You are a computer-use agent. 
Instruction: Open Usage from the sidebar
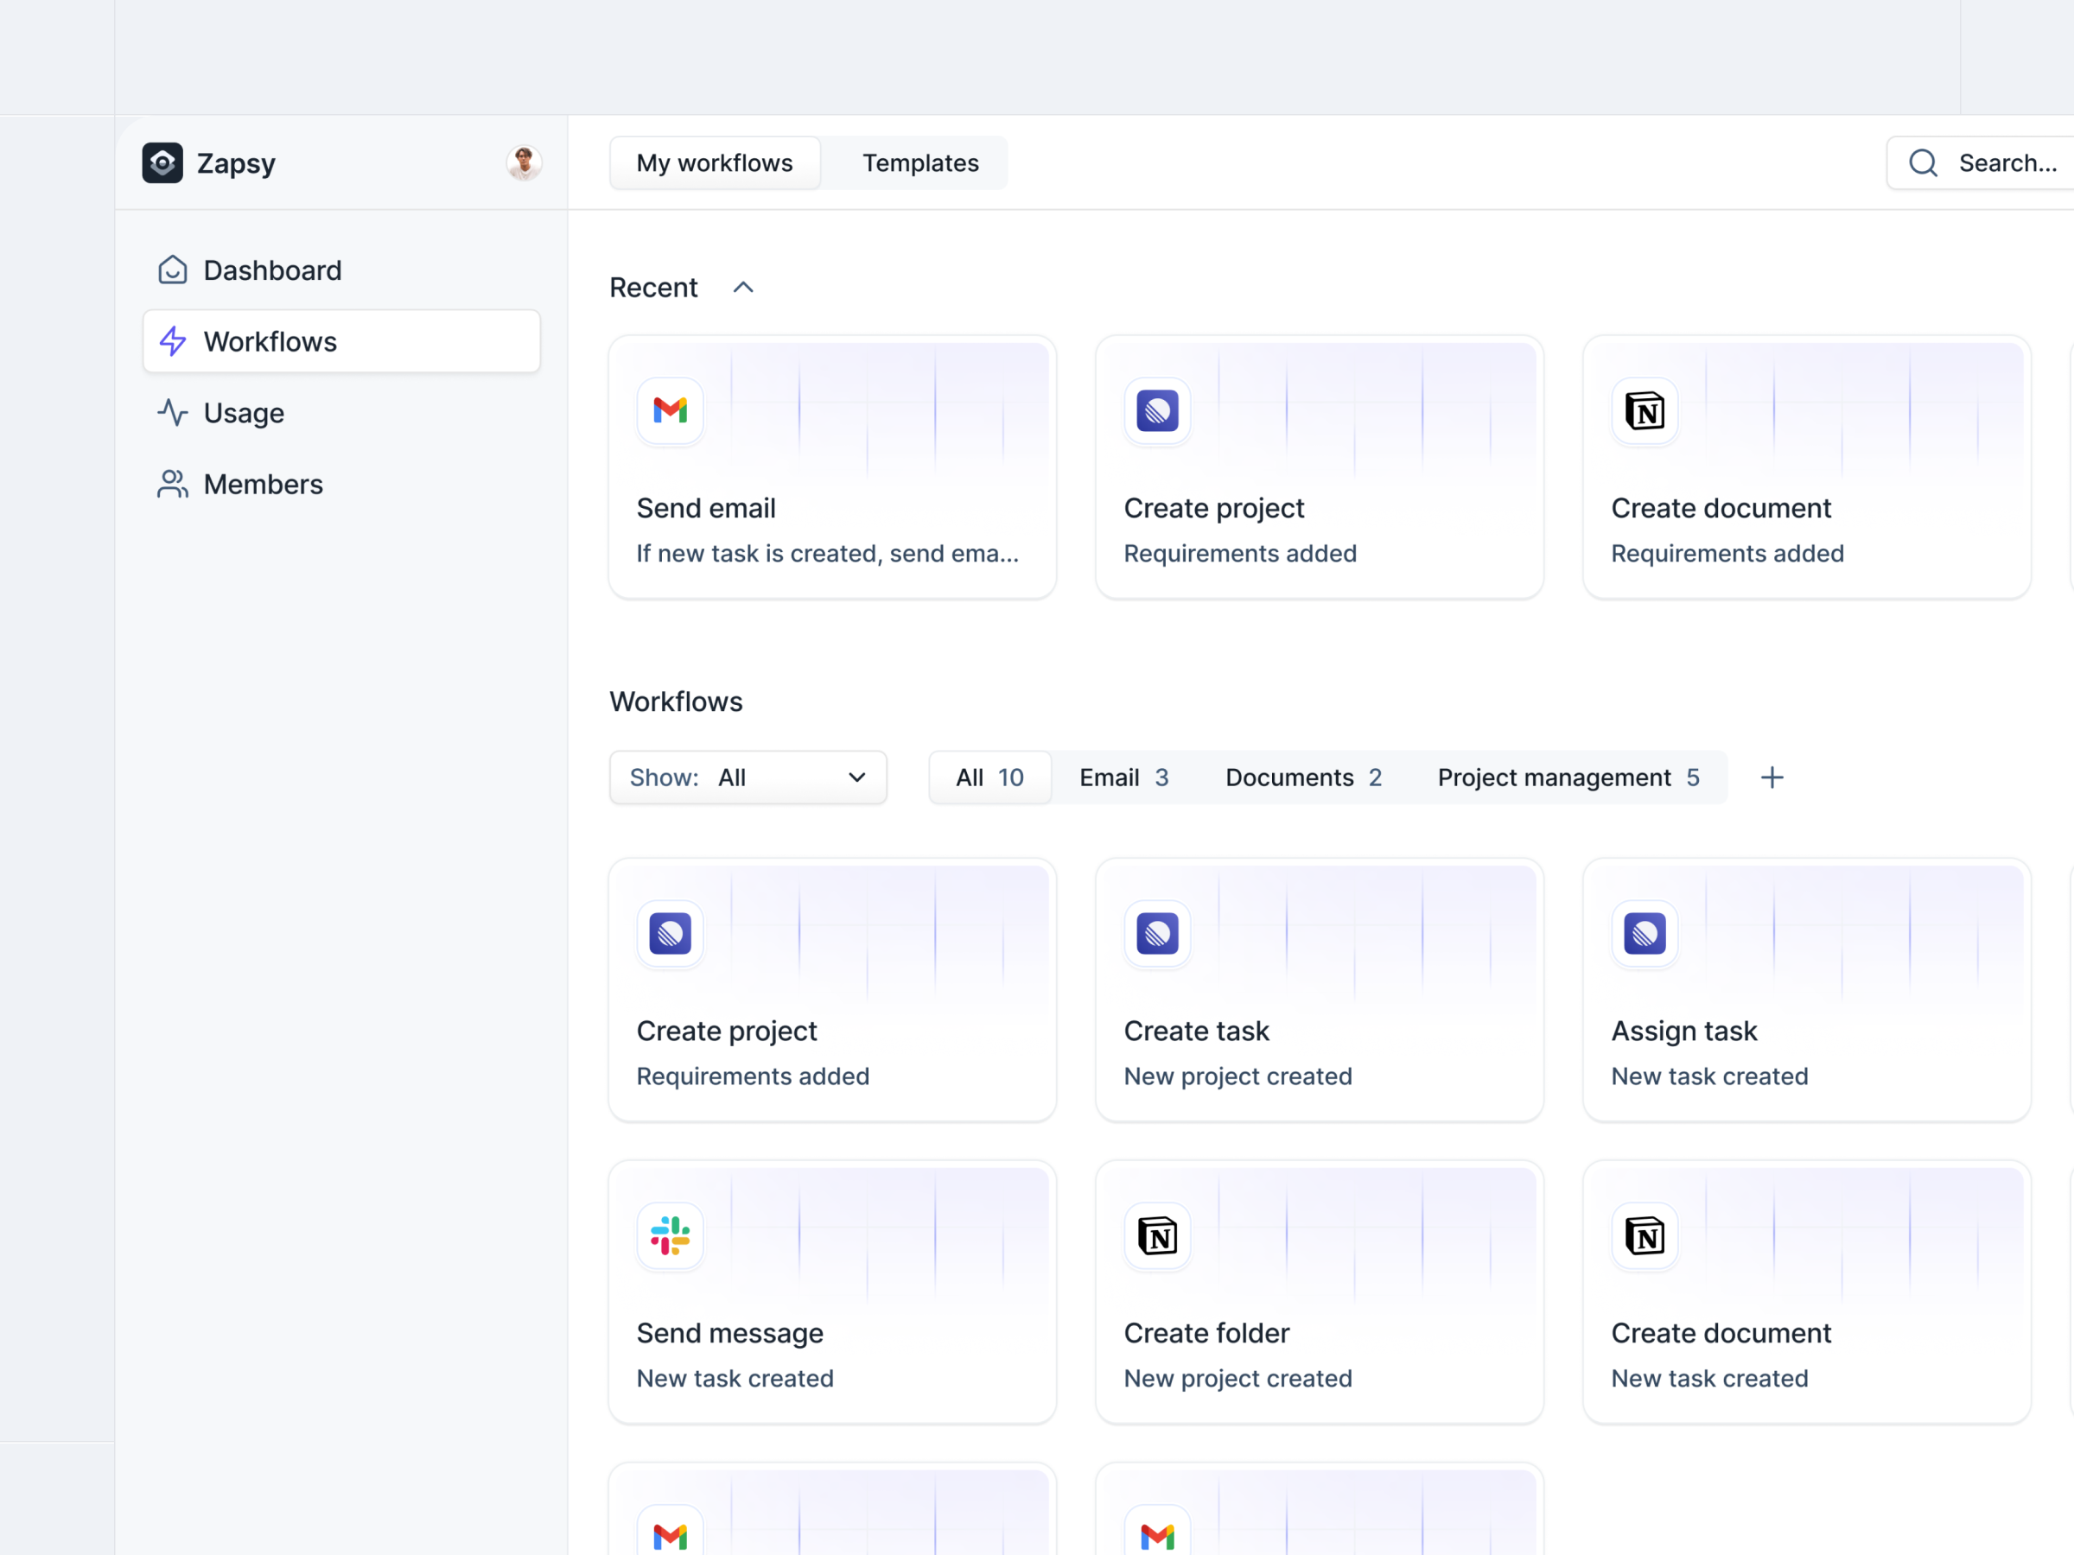pos(244,412)
